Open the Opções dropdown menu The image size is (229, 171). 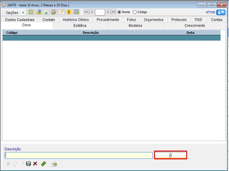coord(15,13)
